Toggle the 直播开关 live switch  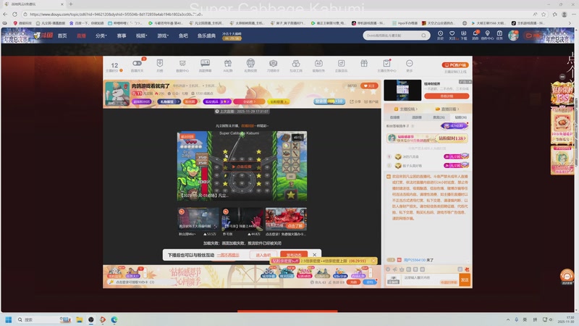point(137,64)
